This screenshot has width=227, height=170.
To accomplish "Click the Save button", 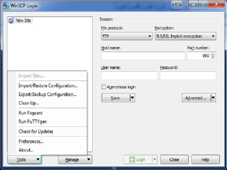I will click(x=116, y=98).
